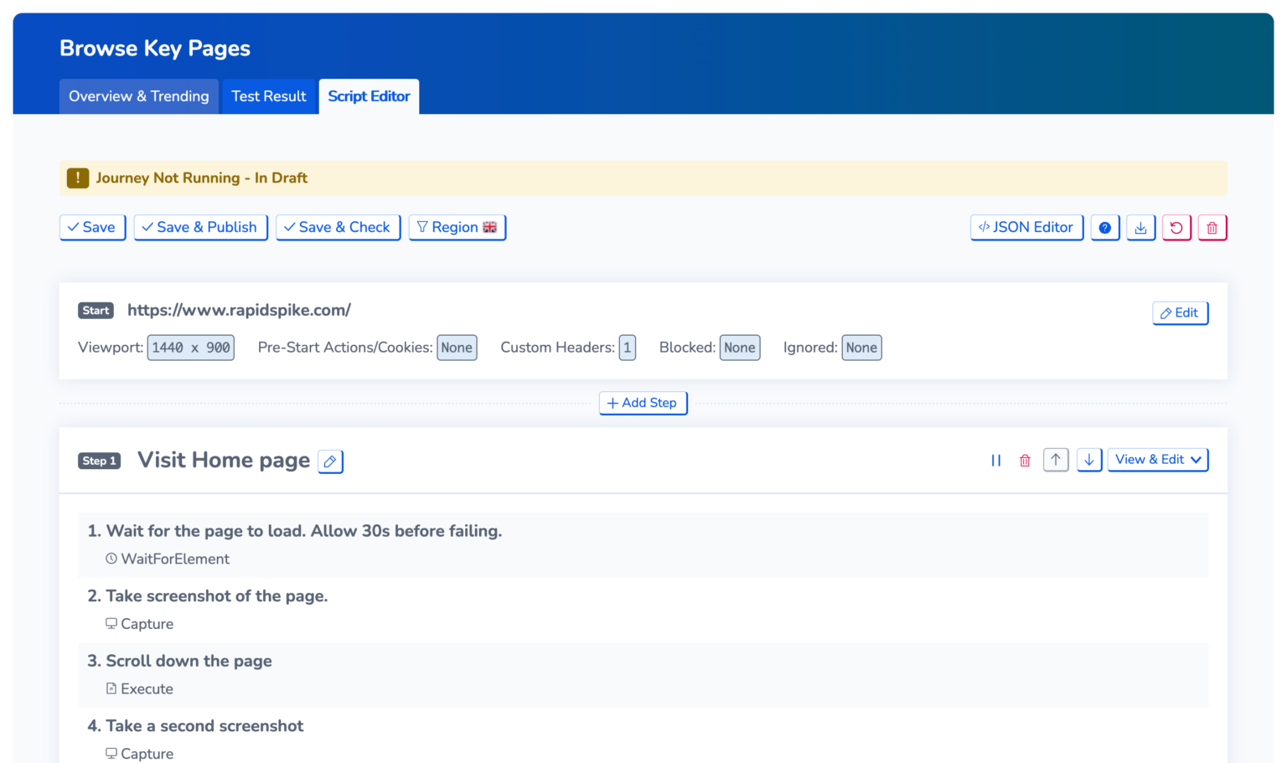Move Step 1 up with the arrow
The height and width of the screenshot is (763, 1287).
coord(1056,460)
